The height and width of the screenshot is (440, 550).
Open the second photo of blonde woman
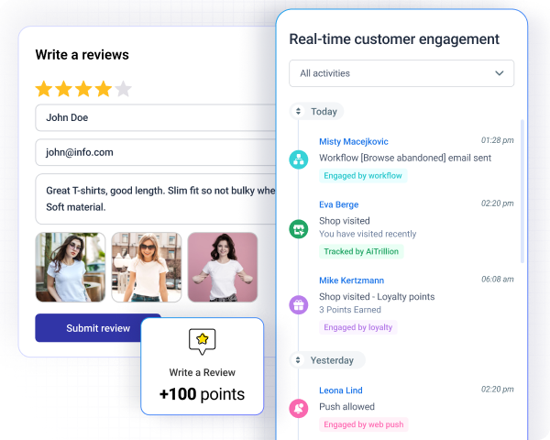pos(147,267)
